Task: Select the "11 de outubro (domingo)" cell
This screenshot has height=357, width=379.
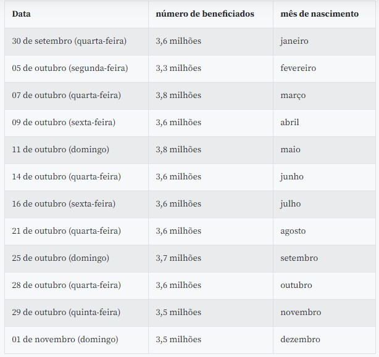Action: tap(60, 149)
